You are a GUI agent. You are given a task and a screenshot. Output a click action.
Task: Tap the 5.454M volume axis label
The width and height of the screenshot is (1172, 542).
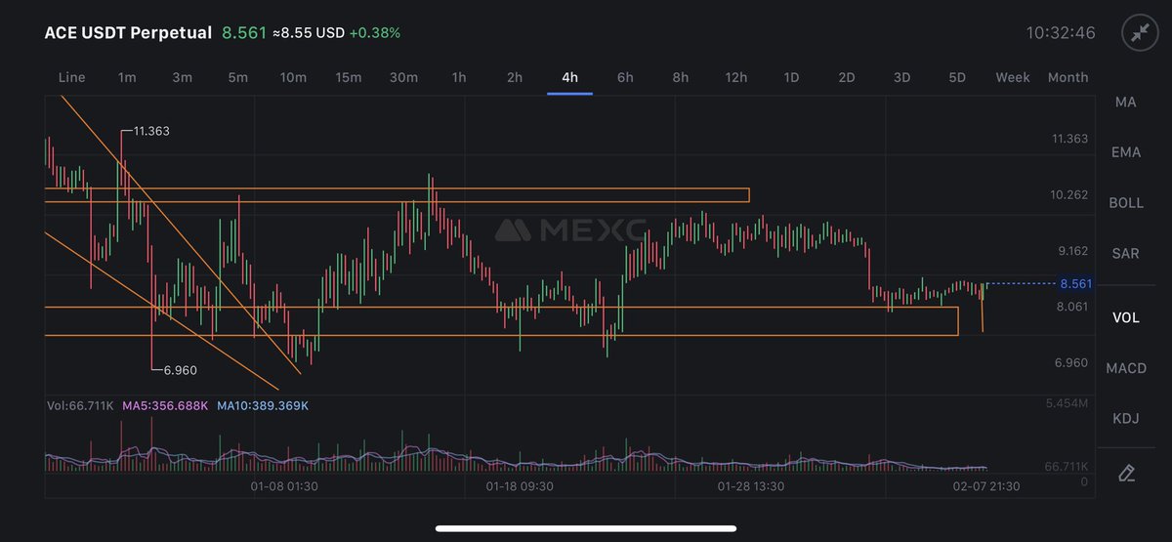click(x=1066, y=402)
